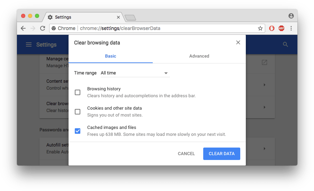
Task: Uncheck Cached images and files
Action: pos(78,131)
